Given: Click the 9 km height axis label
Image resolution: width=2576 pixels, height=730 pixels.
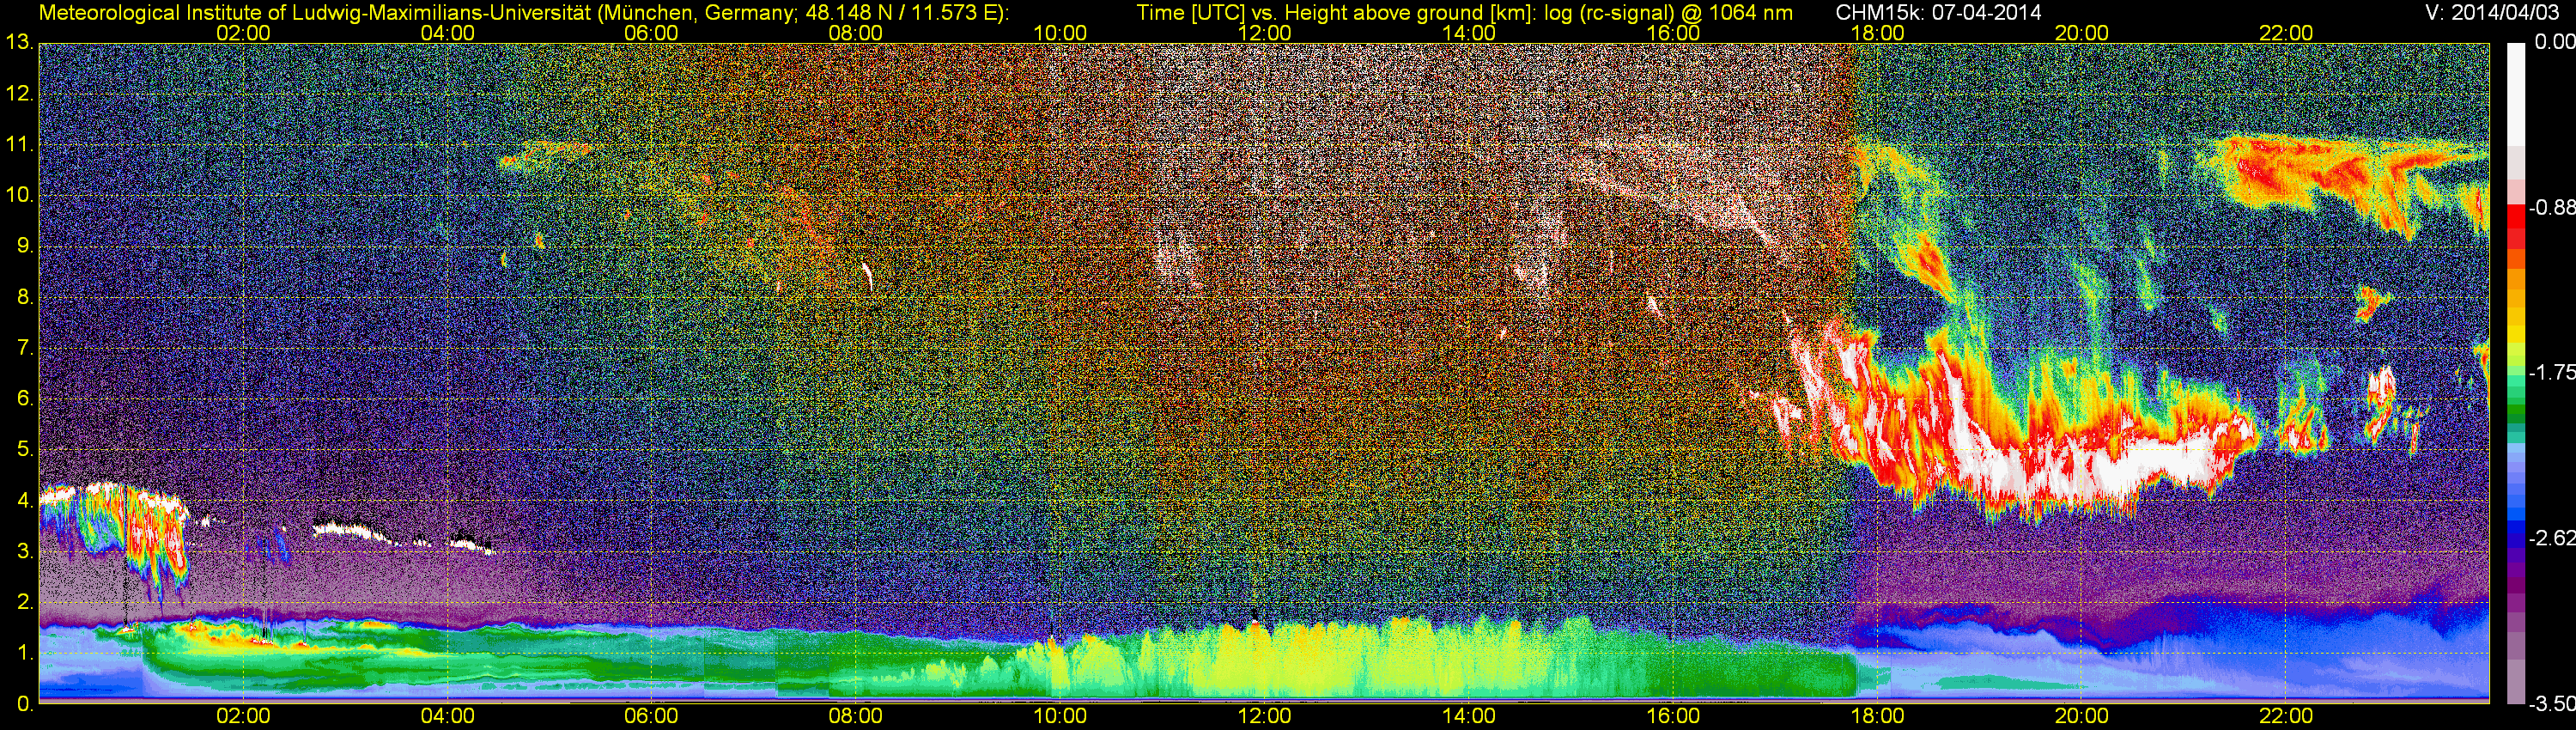Looking at the screenshot, I should coord(25,246).
